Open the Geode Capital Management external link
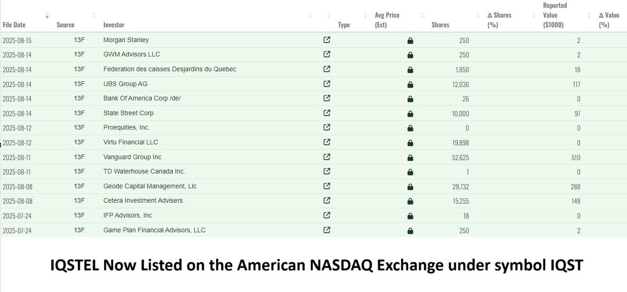 (327, 186)
